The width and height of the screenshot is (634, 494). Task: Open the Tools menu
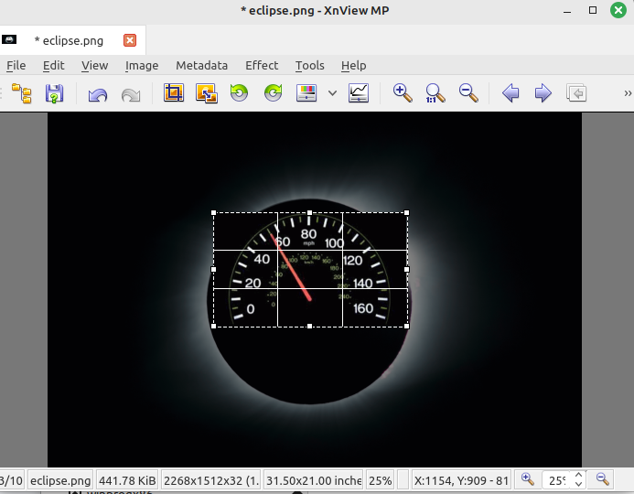point(310,66)
